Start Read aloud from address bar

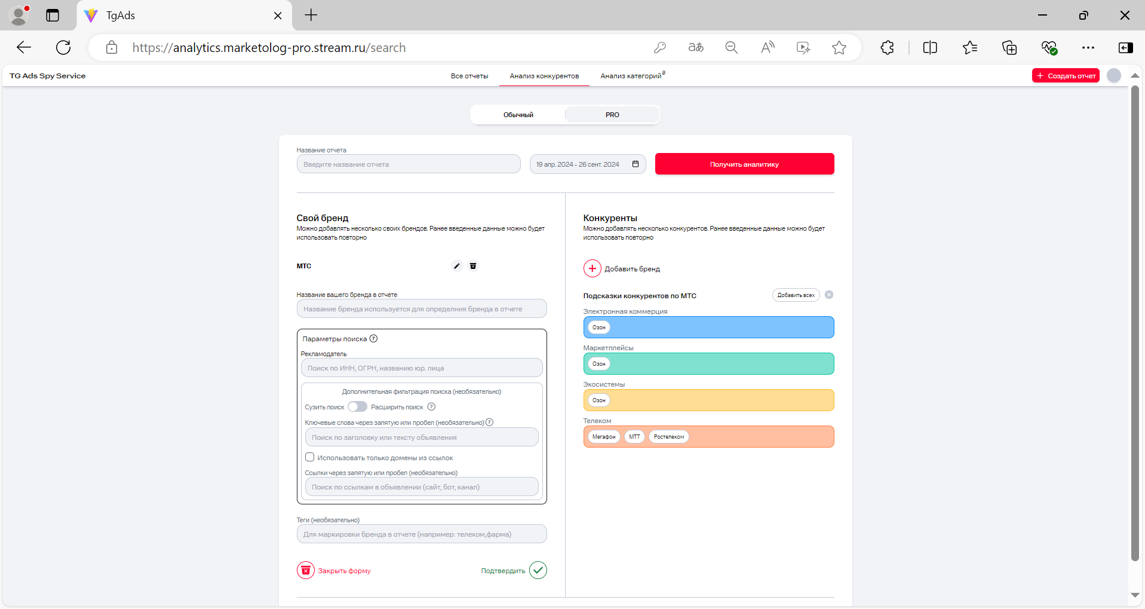tap(768, 47)
